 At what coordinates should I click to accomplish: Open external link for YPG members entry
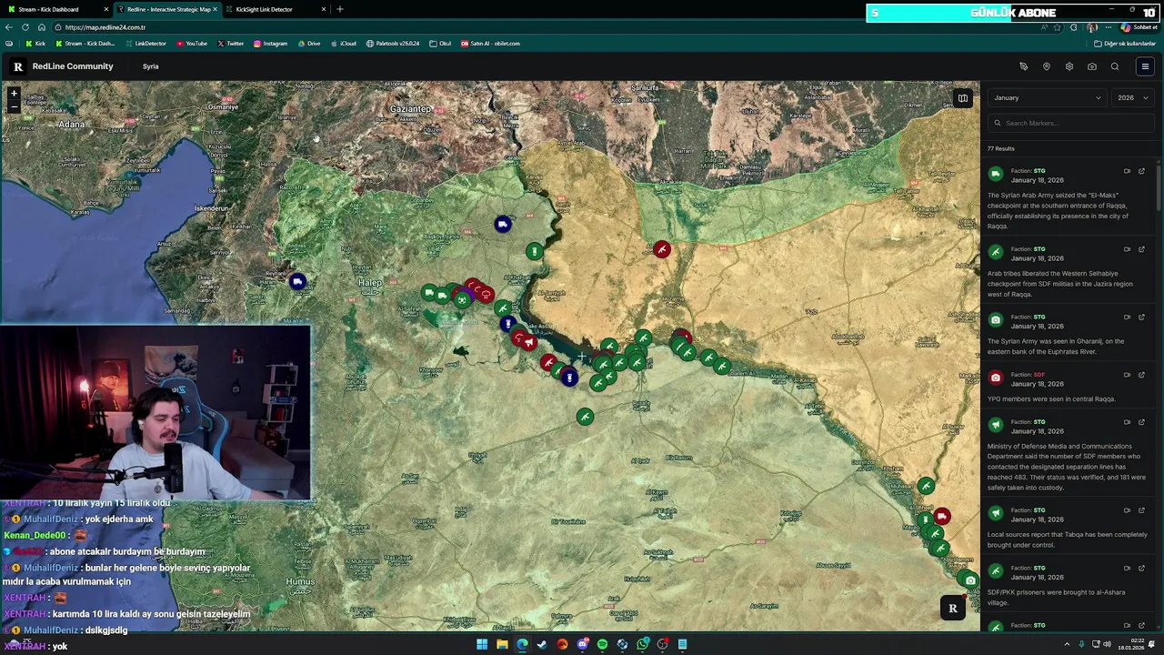pyautogui.click(x=1141, y=375)
